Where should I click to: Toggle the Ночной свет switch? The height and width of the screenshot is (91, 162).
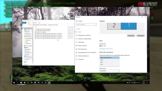point(101,46)
